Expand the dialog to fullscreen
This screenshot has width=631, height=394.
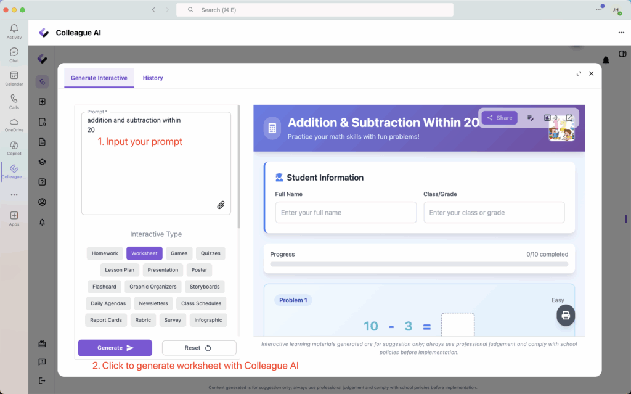click(x=579, y=73)
